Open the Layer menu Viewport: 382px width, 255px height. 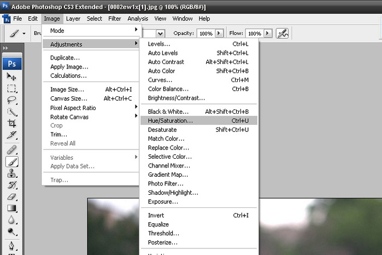(x=73, y=19)
